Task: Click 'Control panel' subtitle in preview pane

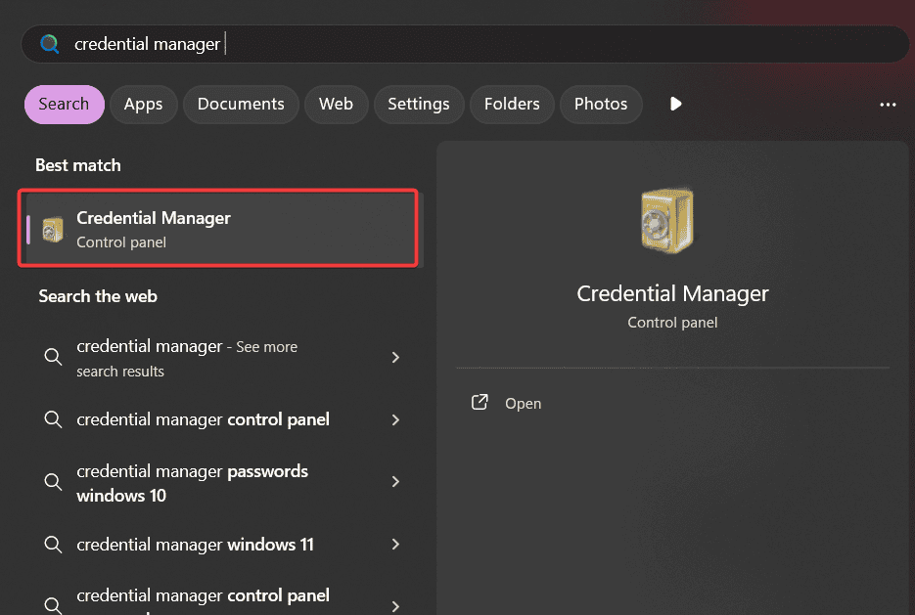Action: coord(672,323)
